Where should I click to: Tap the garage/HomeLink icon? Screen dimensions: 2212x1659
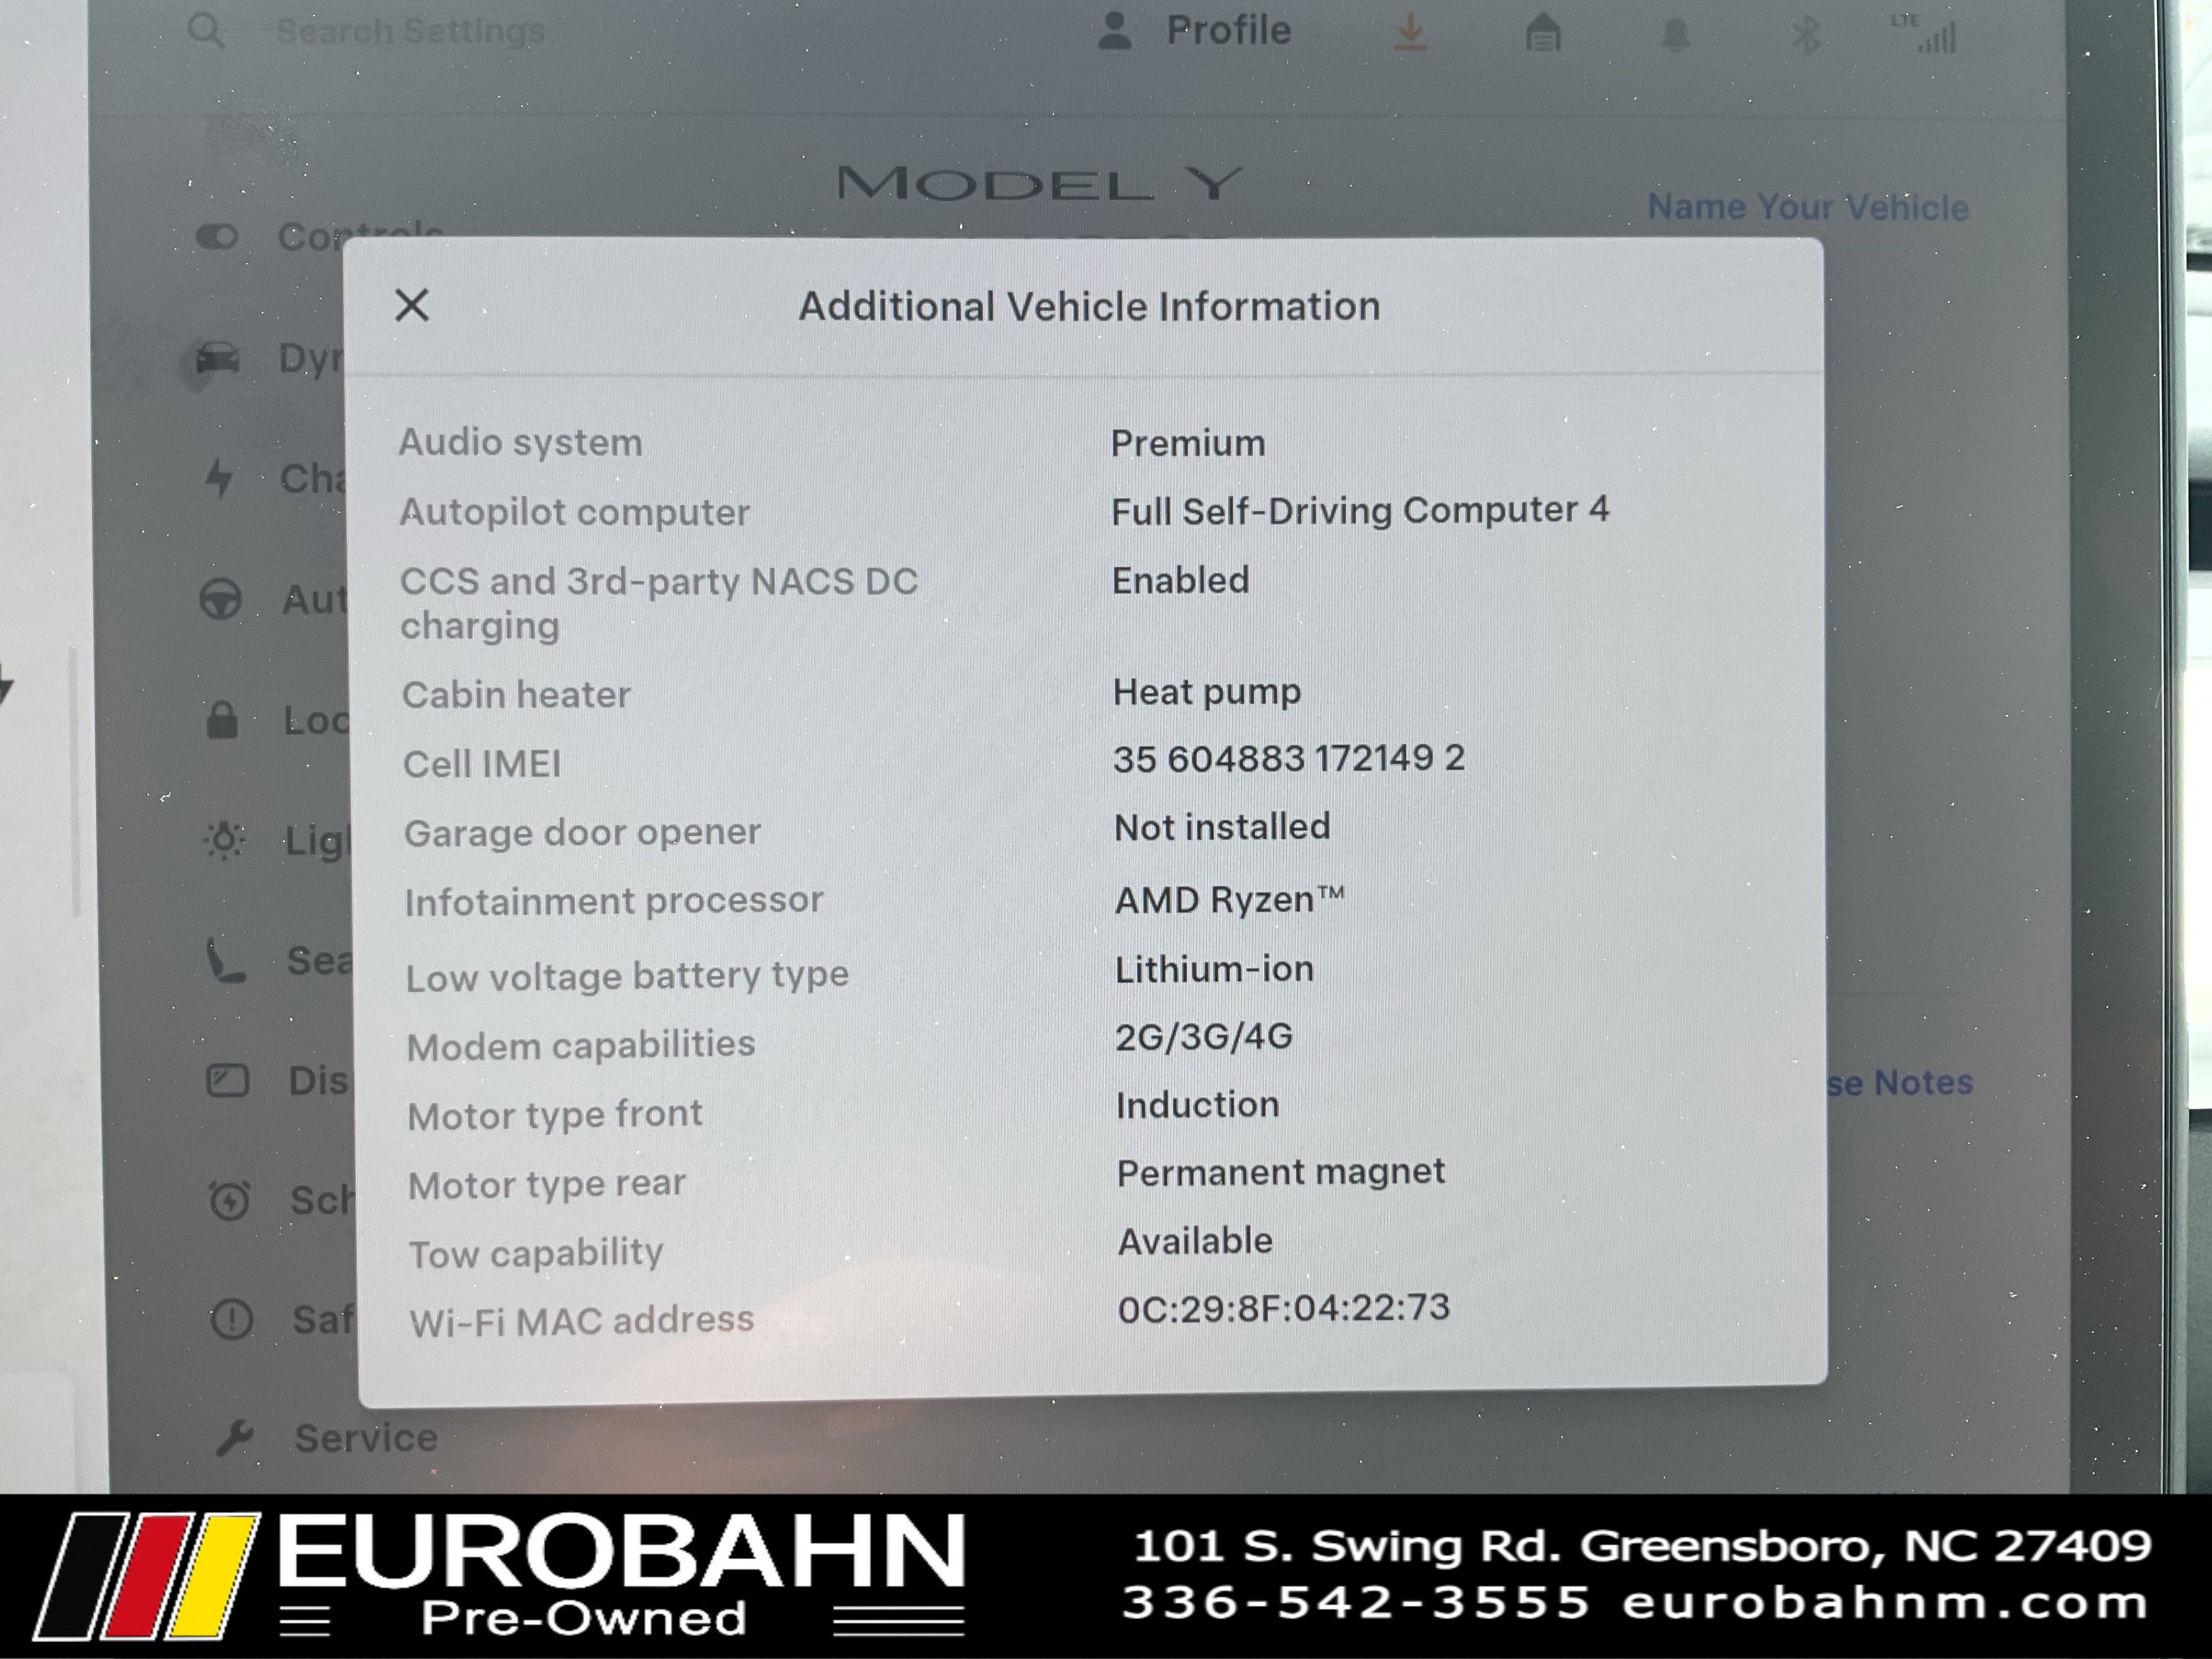click(1543, 33)
